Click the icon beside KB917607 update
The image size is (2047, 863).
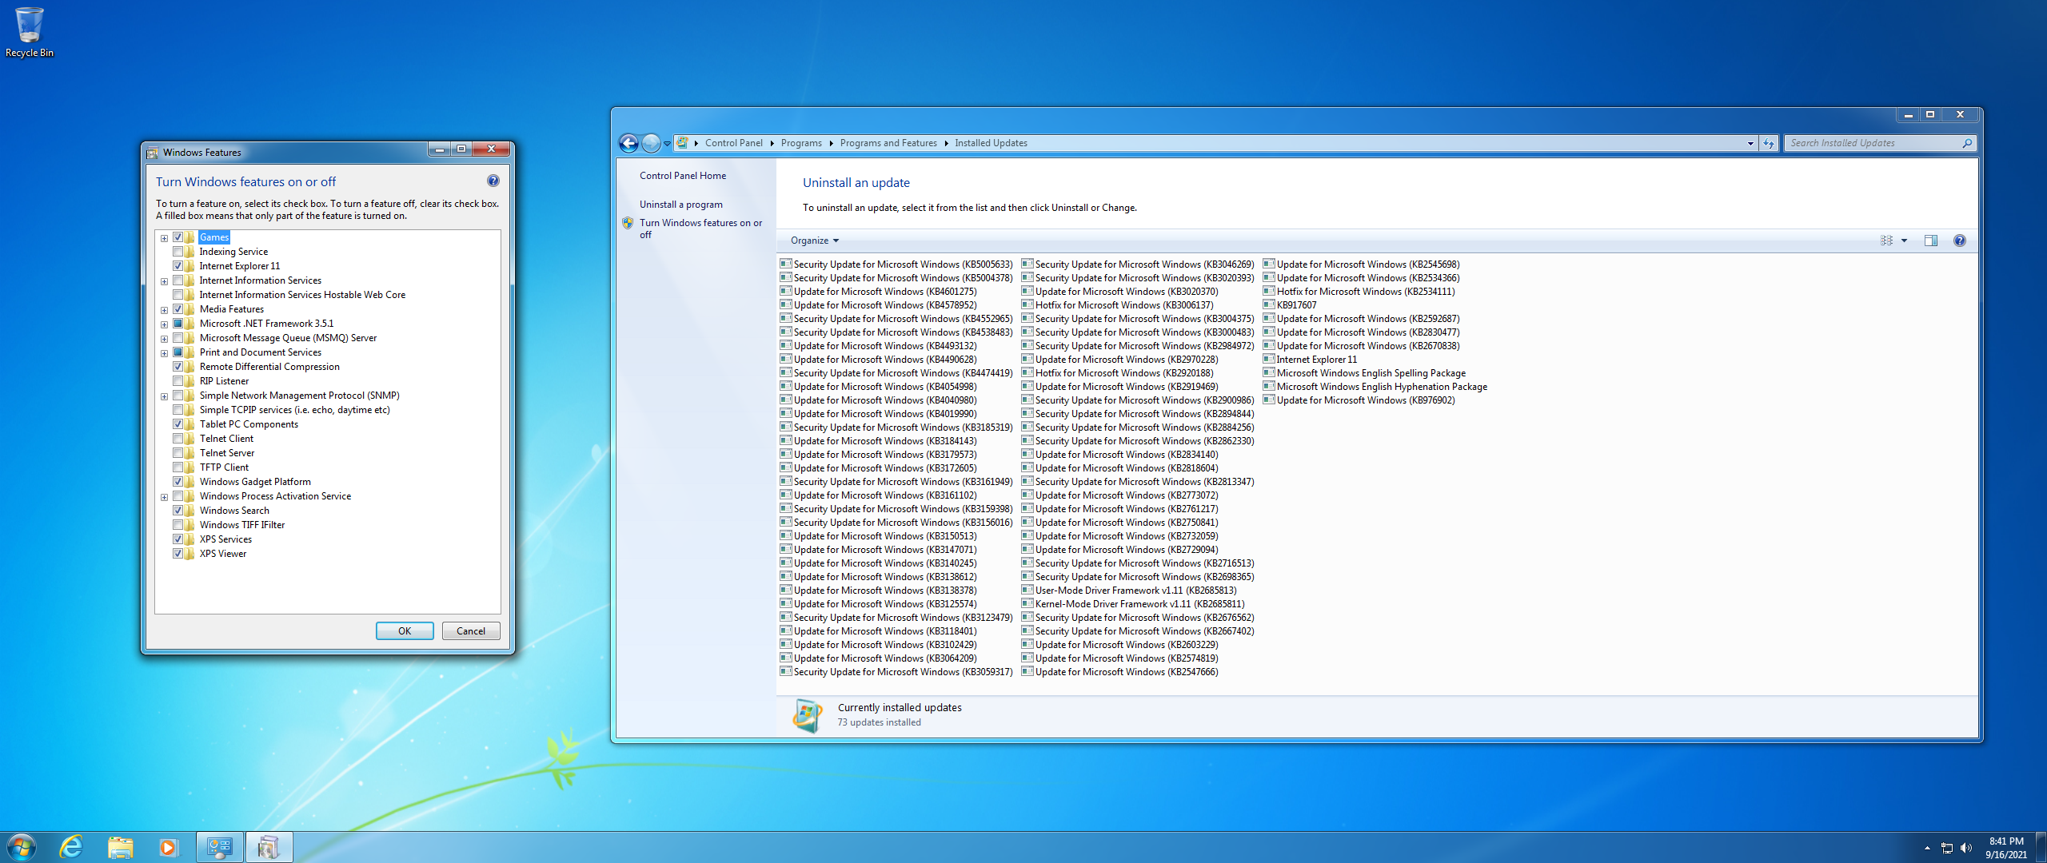pos(1269,304)
